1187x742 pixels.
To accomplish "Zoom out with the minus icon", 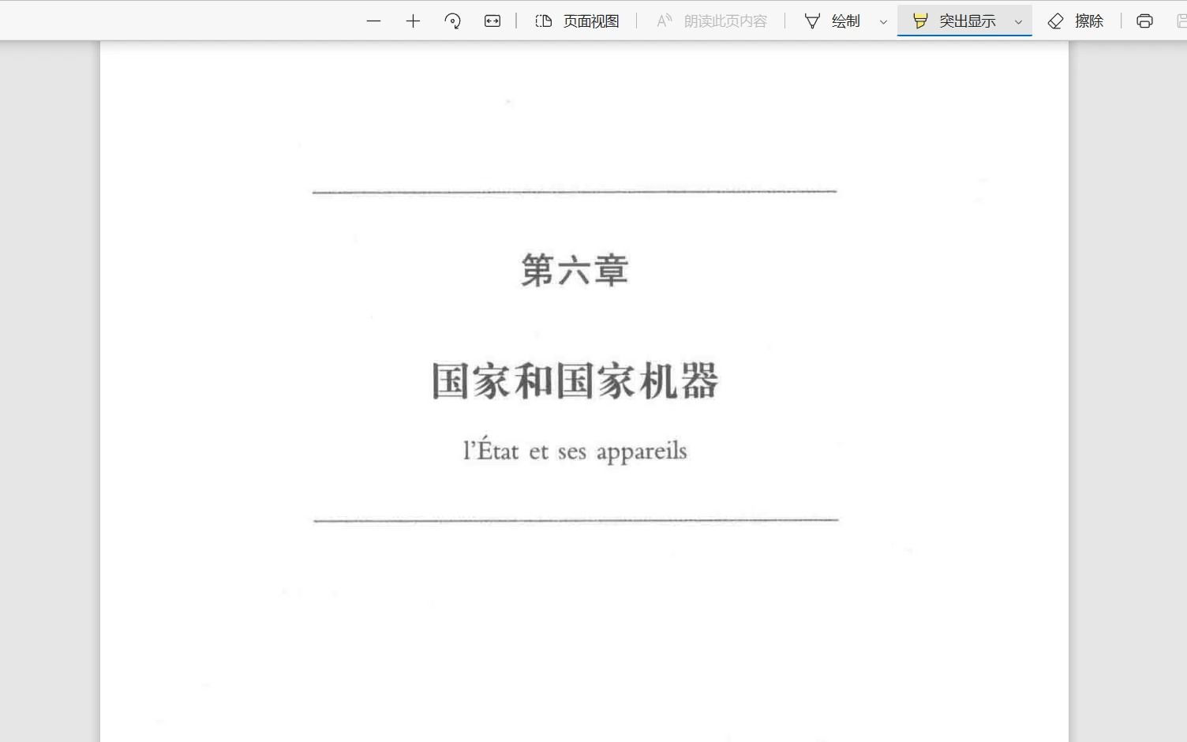I will [x=374, y=21].
